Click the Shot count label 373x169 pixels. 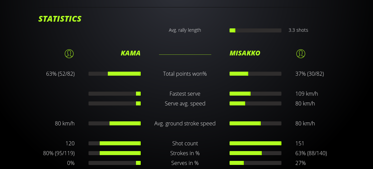pyautogui.click(x=185, y=143)
